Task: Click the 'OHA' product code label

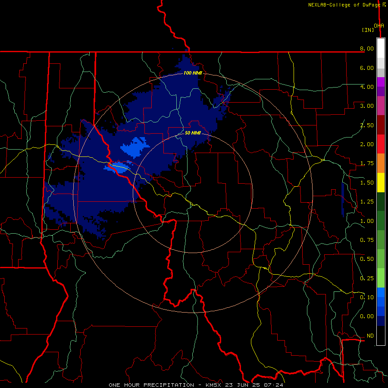Action: pyautogui.click(x=379, y=26)
